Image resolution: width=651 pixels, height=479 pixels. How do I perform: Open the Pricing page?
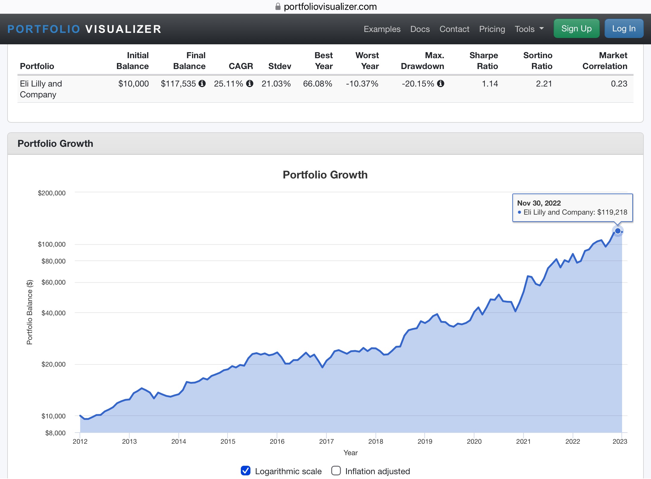pos(492,29)
